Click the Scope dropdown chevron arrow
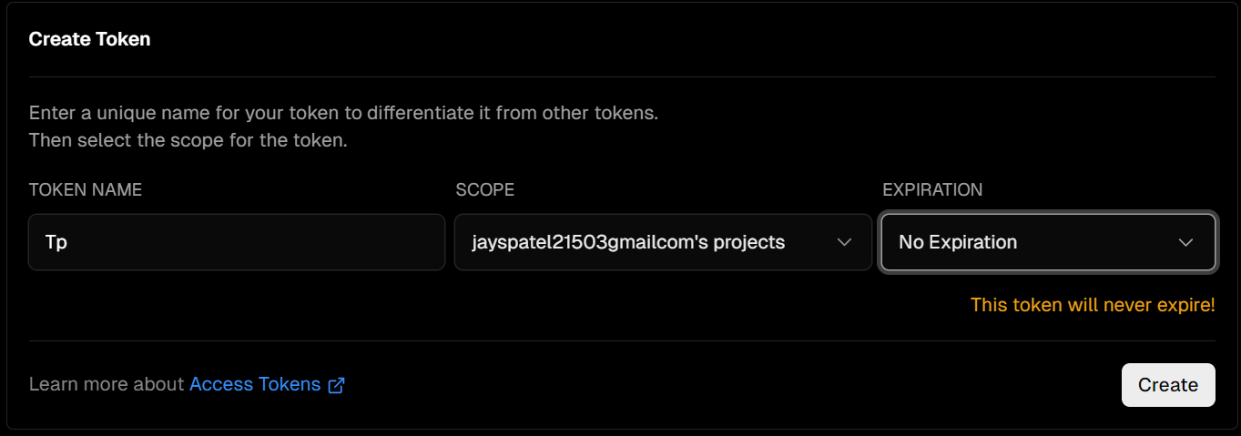Screen dimensions: 1241x436 [x=844, y=242]
